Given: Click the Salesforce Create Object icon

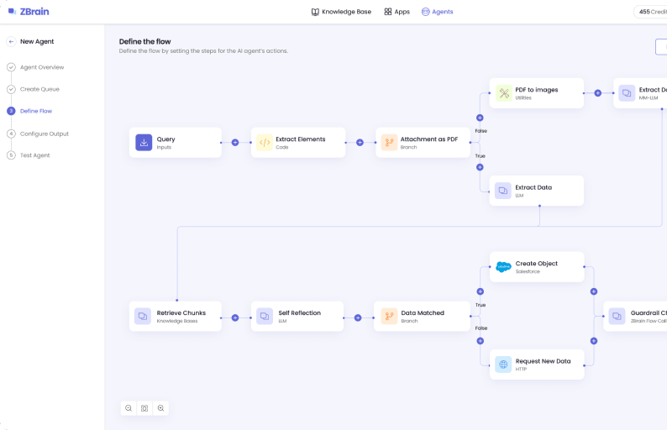Looking at the screenshot, I should [504, 267].
